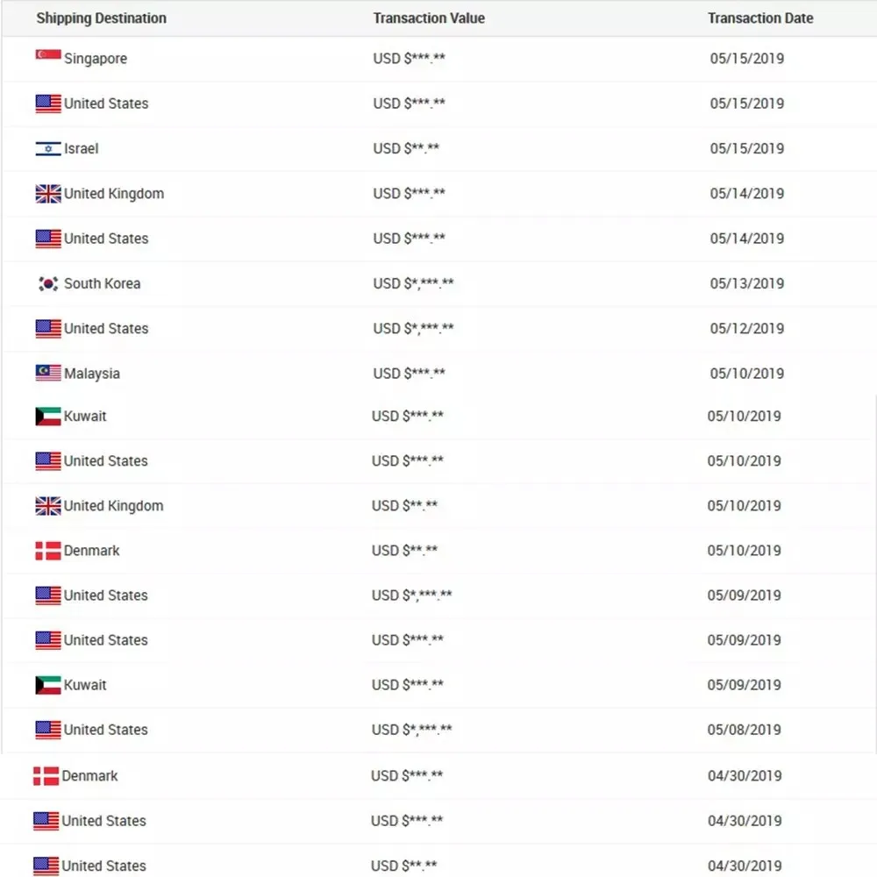Click the United States flag dated 05/12/2019
The height and width of the screenshot is (877, 877).
click(48, 328)
